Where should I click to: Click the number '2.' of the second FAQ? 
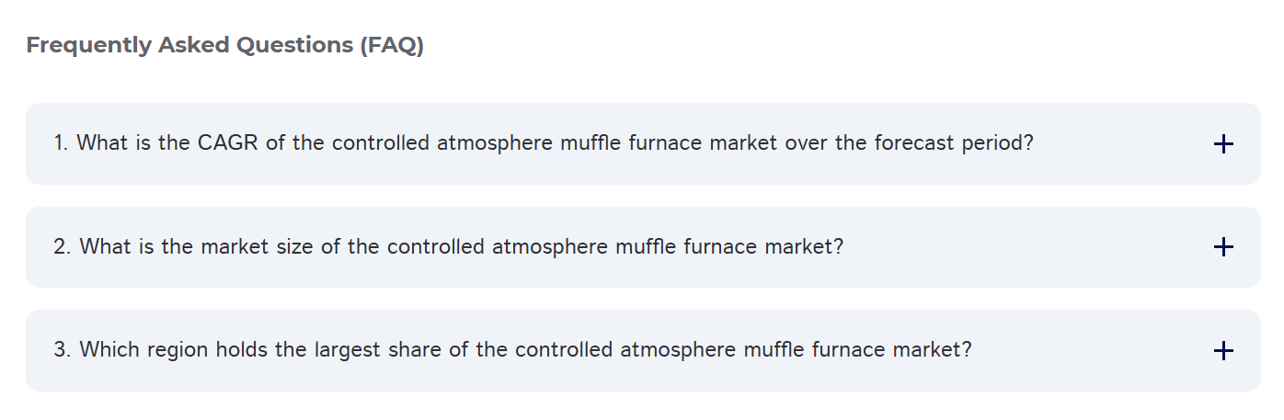pos(63,246)
